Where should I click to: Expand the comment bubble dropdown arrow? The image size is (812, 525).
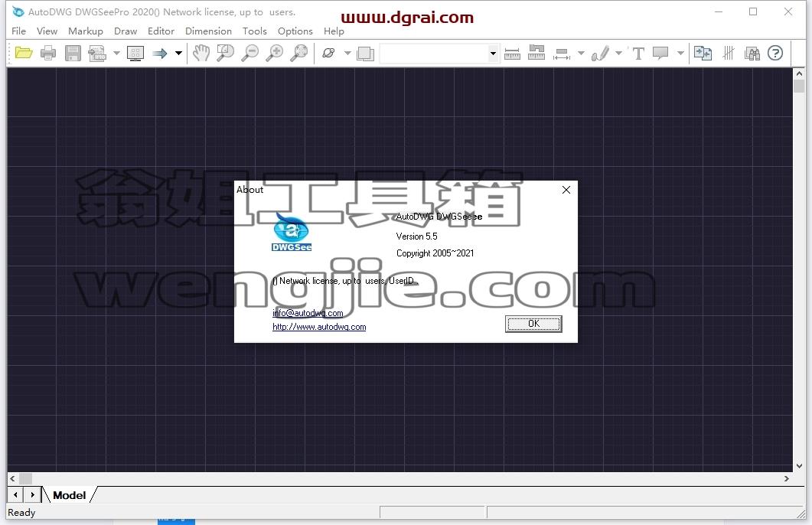click(x=680, y=53)
